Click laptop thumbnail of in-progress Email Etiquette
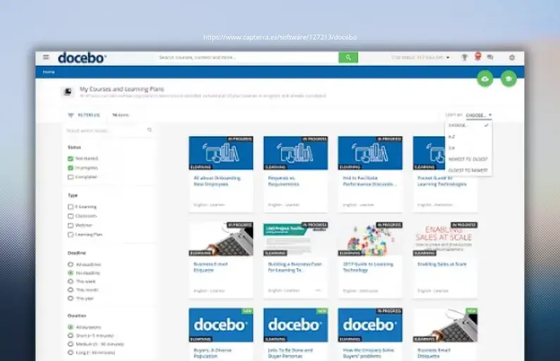This screenshot has height=361, width=560. 221,239
